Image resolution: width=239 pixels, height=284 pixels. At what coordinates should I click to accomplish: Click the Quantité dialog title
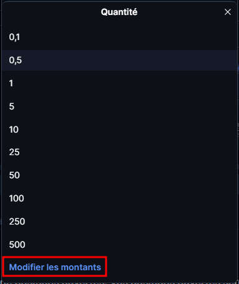[x=119, y=12]
